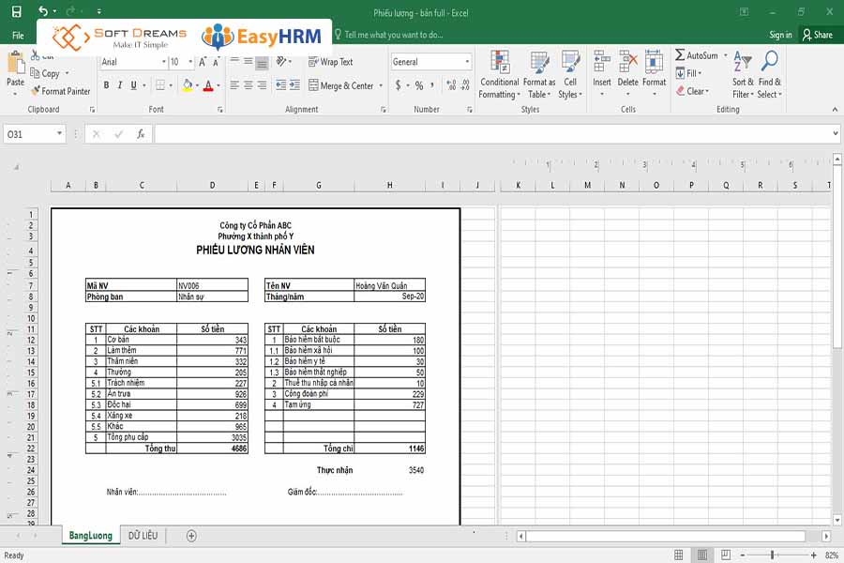
Task: Open the Arial font name dropdown
Action: click(164, 62)
